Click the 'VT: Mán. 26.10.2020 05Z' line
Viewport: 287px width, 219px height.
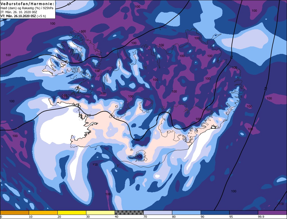(x=18, y=16)
